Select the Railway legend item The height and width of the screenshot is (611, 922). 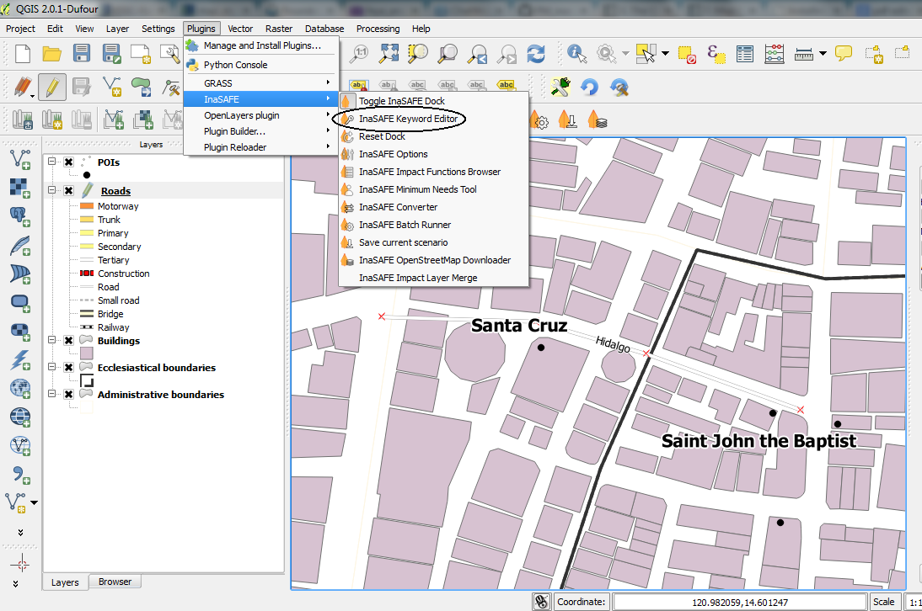click(113, 327)
